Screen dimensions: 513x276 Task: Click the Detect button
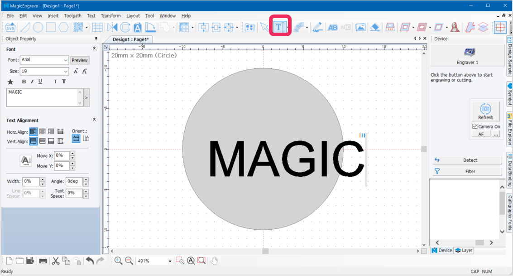tap(467, 160)
